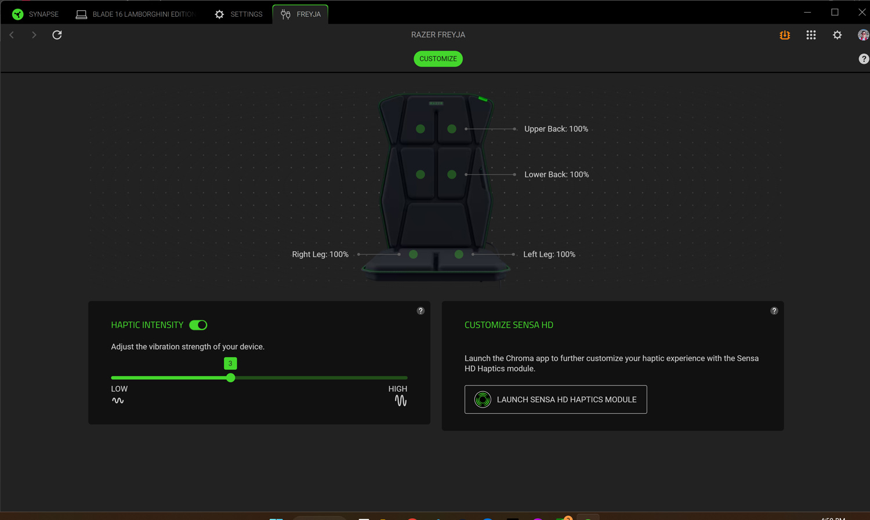Launch the Sensa HD Haptics Module
Viewport: 870px width, 520px height.
556,399
